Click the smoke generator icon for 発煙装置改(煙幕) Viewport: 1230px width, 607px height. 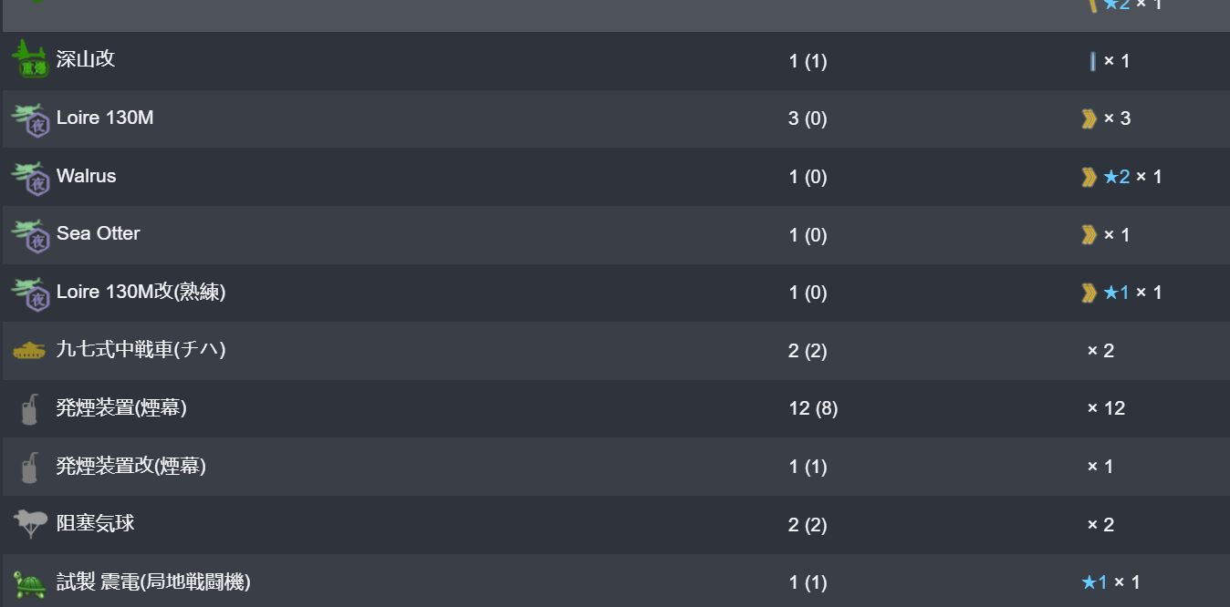point(29,467)
